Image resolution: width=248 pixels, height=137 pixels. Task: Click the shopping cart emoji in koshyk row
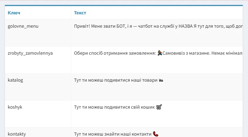click(159, 107)
